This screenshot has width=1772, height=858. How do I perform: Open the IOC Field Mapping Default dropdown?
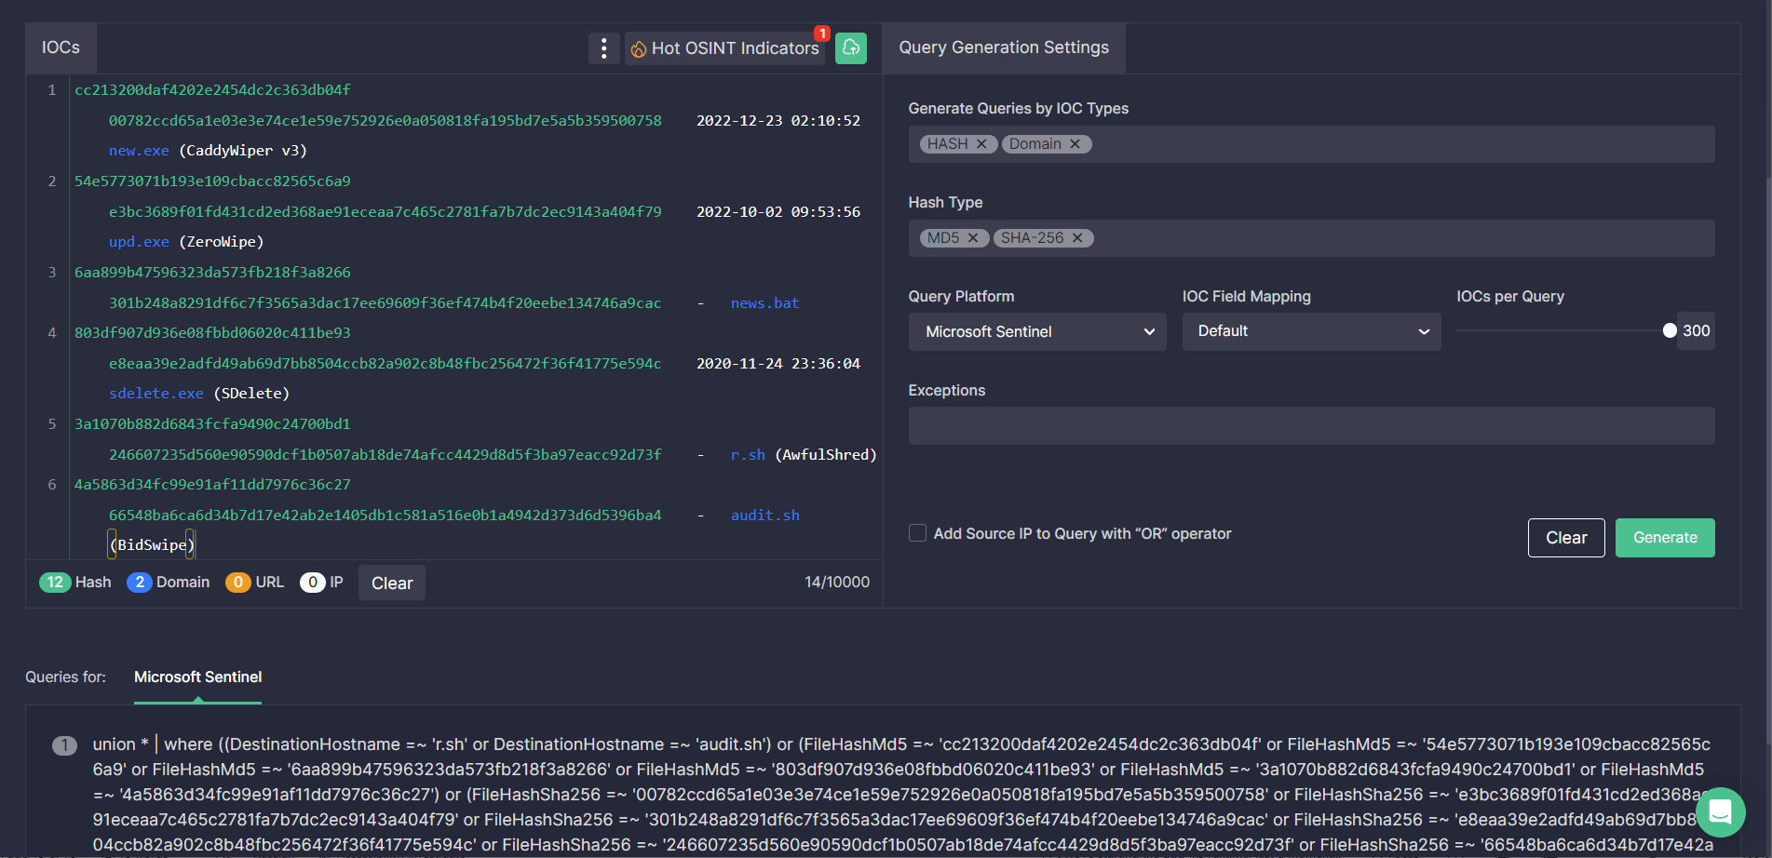(x=1311, y=331)
